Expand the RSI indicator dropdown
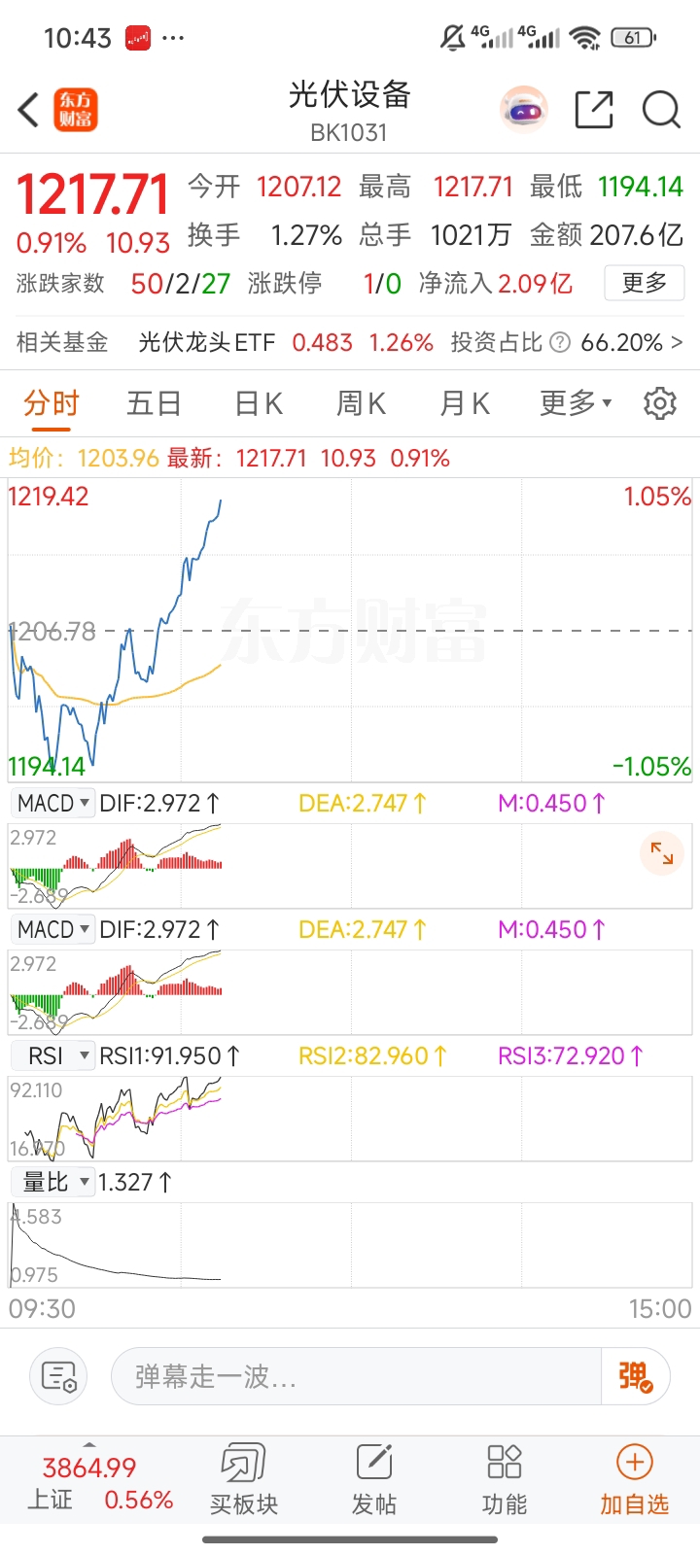This screenshot has width=700, height=1555. point(52,1055)
